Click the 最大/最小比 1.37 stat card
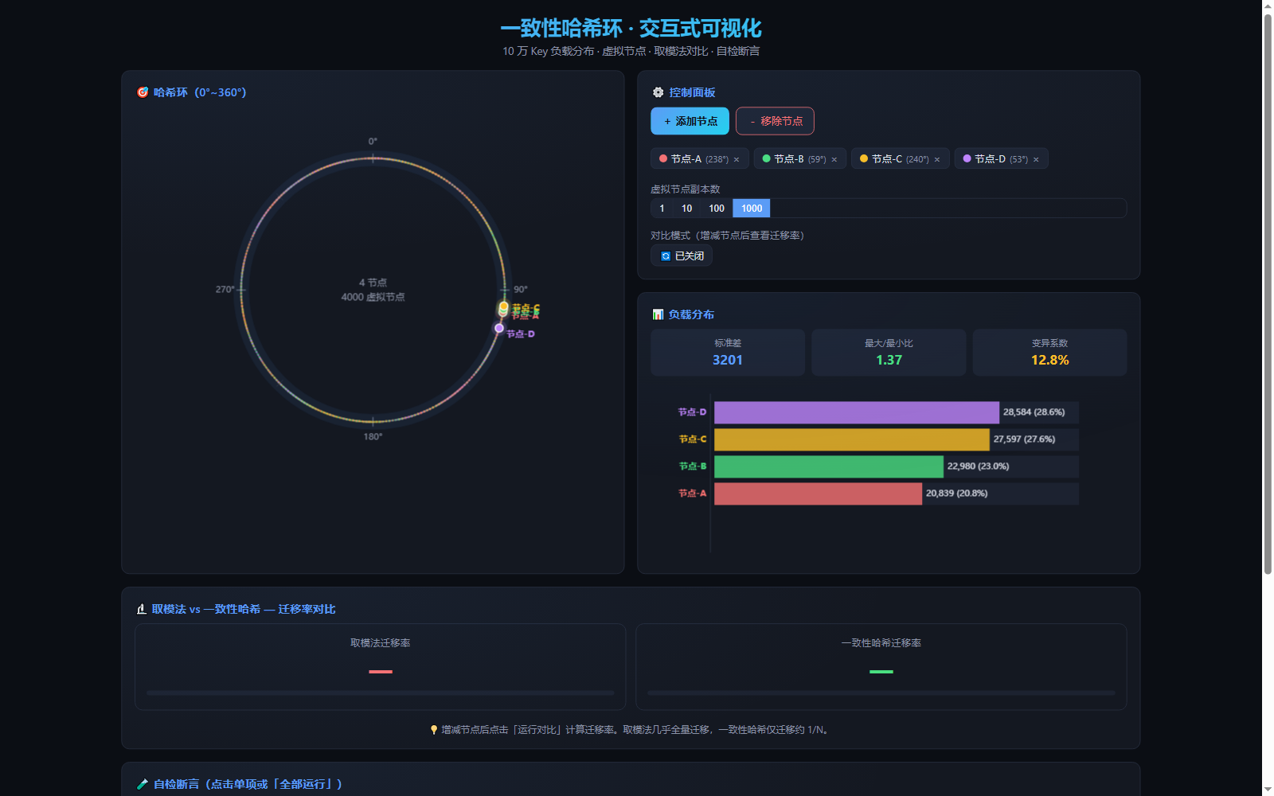 [889, 353]
